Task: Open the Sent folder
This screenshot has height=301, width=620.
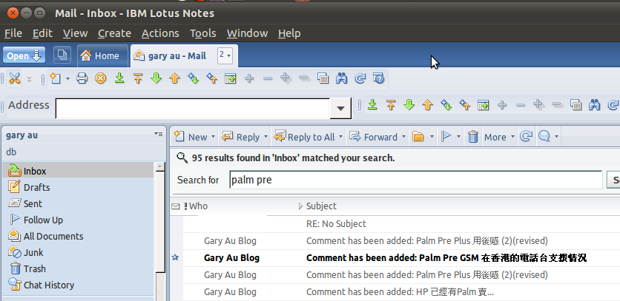Action: (33, 203)
